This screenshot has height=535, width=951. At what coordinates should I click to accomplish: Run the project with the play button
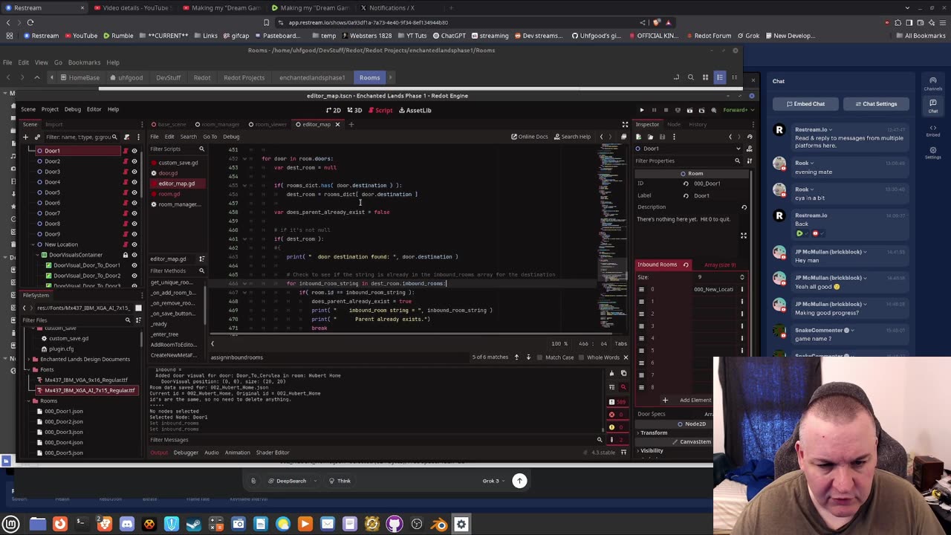tap(642, 110)
